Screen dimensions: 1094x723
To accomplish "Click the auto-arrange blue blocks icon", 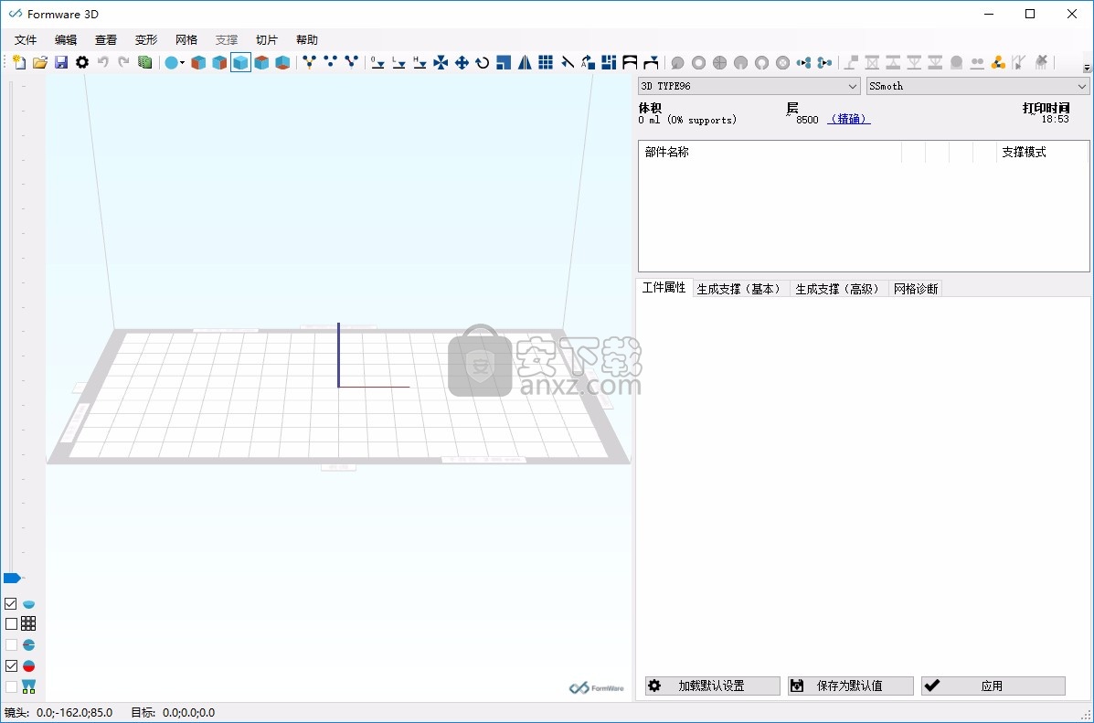I will click(x=609, y=63).
